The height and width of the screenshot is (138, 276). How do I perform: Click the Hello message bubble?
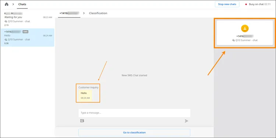click(x=85, y=96)
